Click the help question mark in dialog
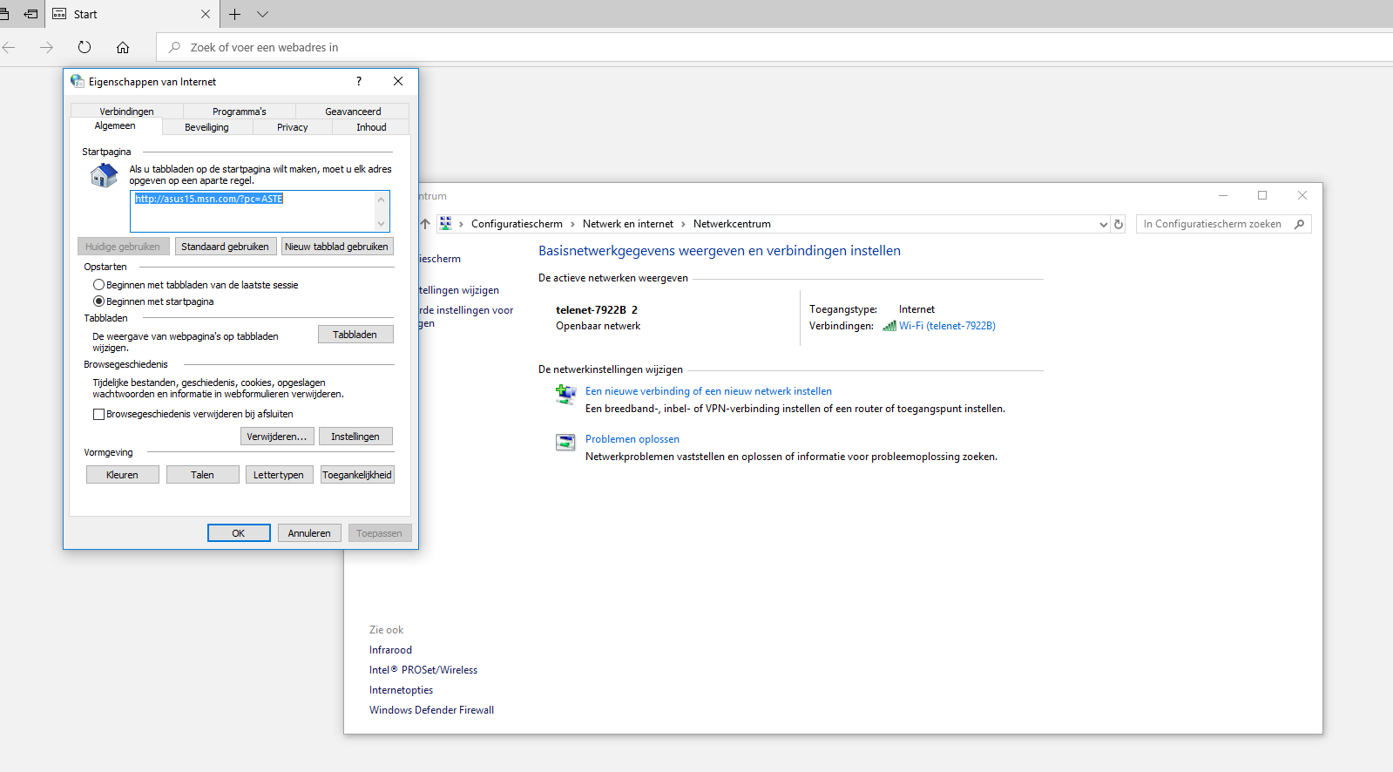 tap(358, 81)
